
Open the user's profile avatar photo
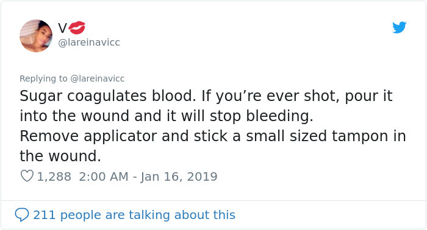coord(36,36)
